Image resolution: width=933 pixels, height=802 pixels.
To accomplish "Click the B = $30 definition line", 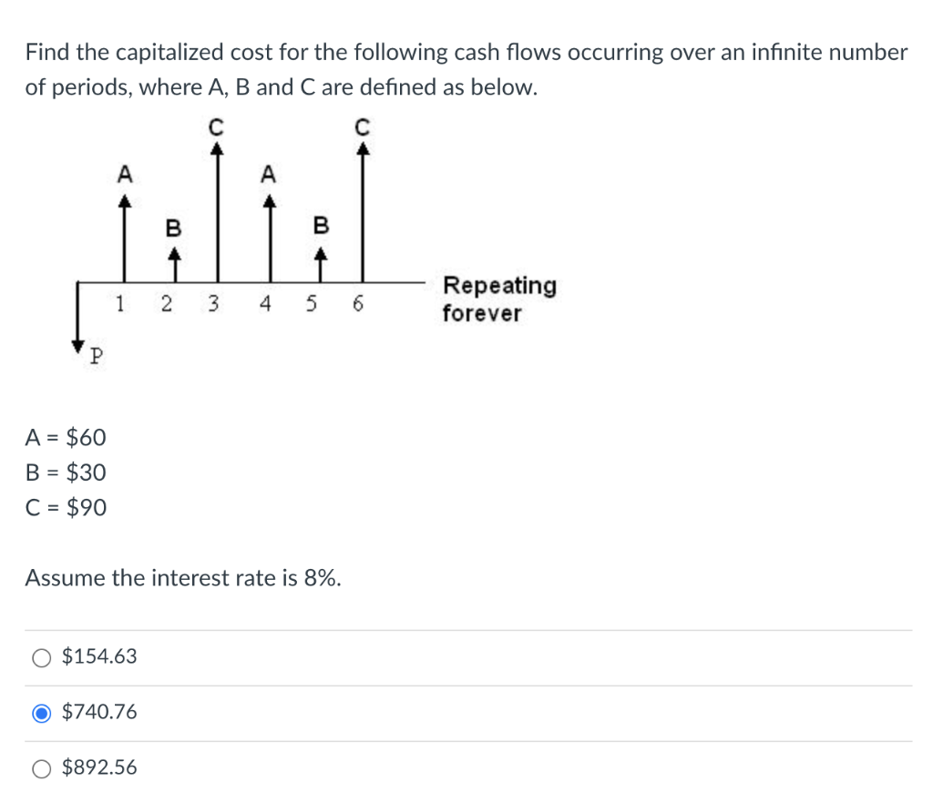I will 65,472.
